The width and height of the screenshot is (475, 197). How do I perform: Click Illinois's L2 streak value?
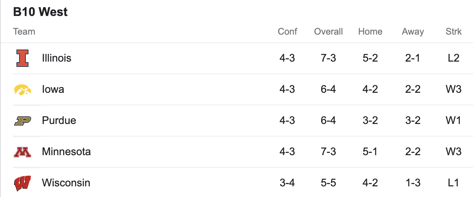453,58
